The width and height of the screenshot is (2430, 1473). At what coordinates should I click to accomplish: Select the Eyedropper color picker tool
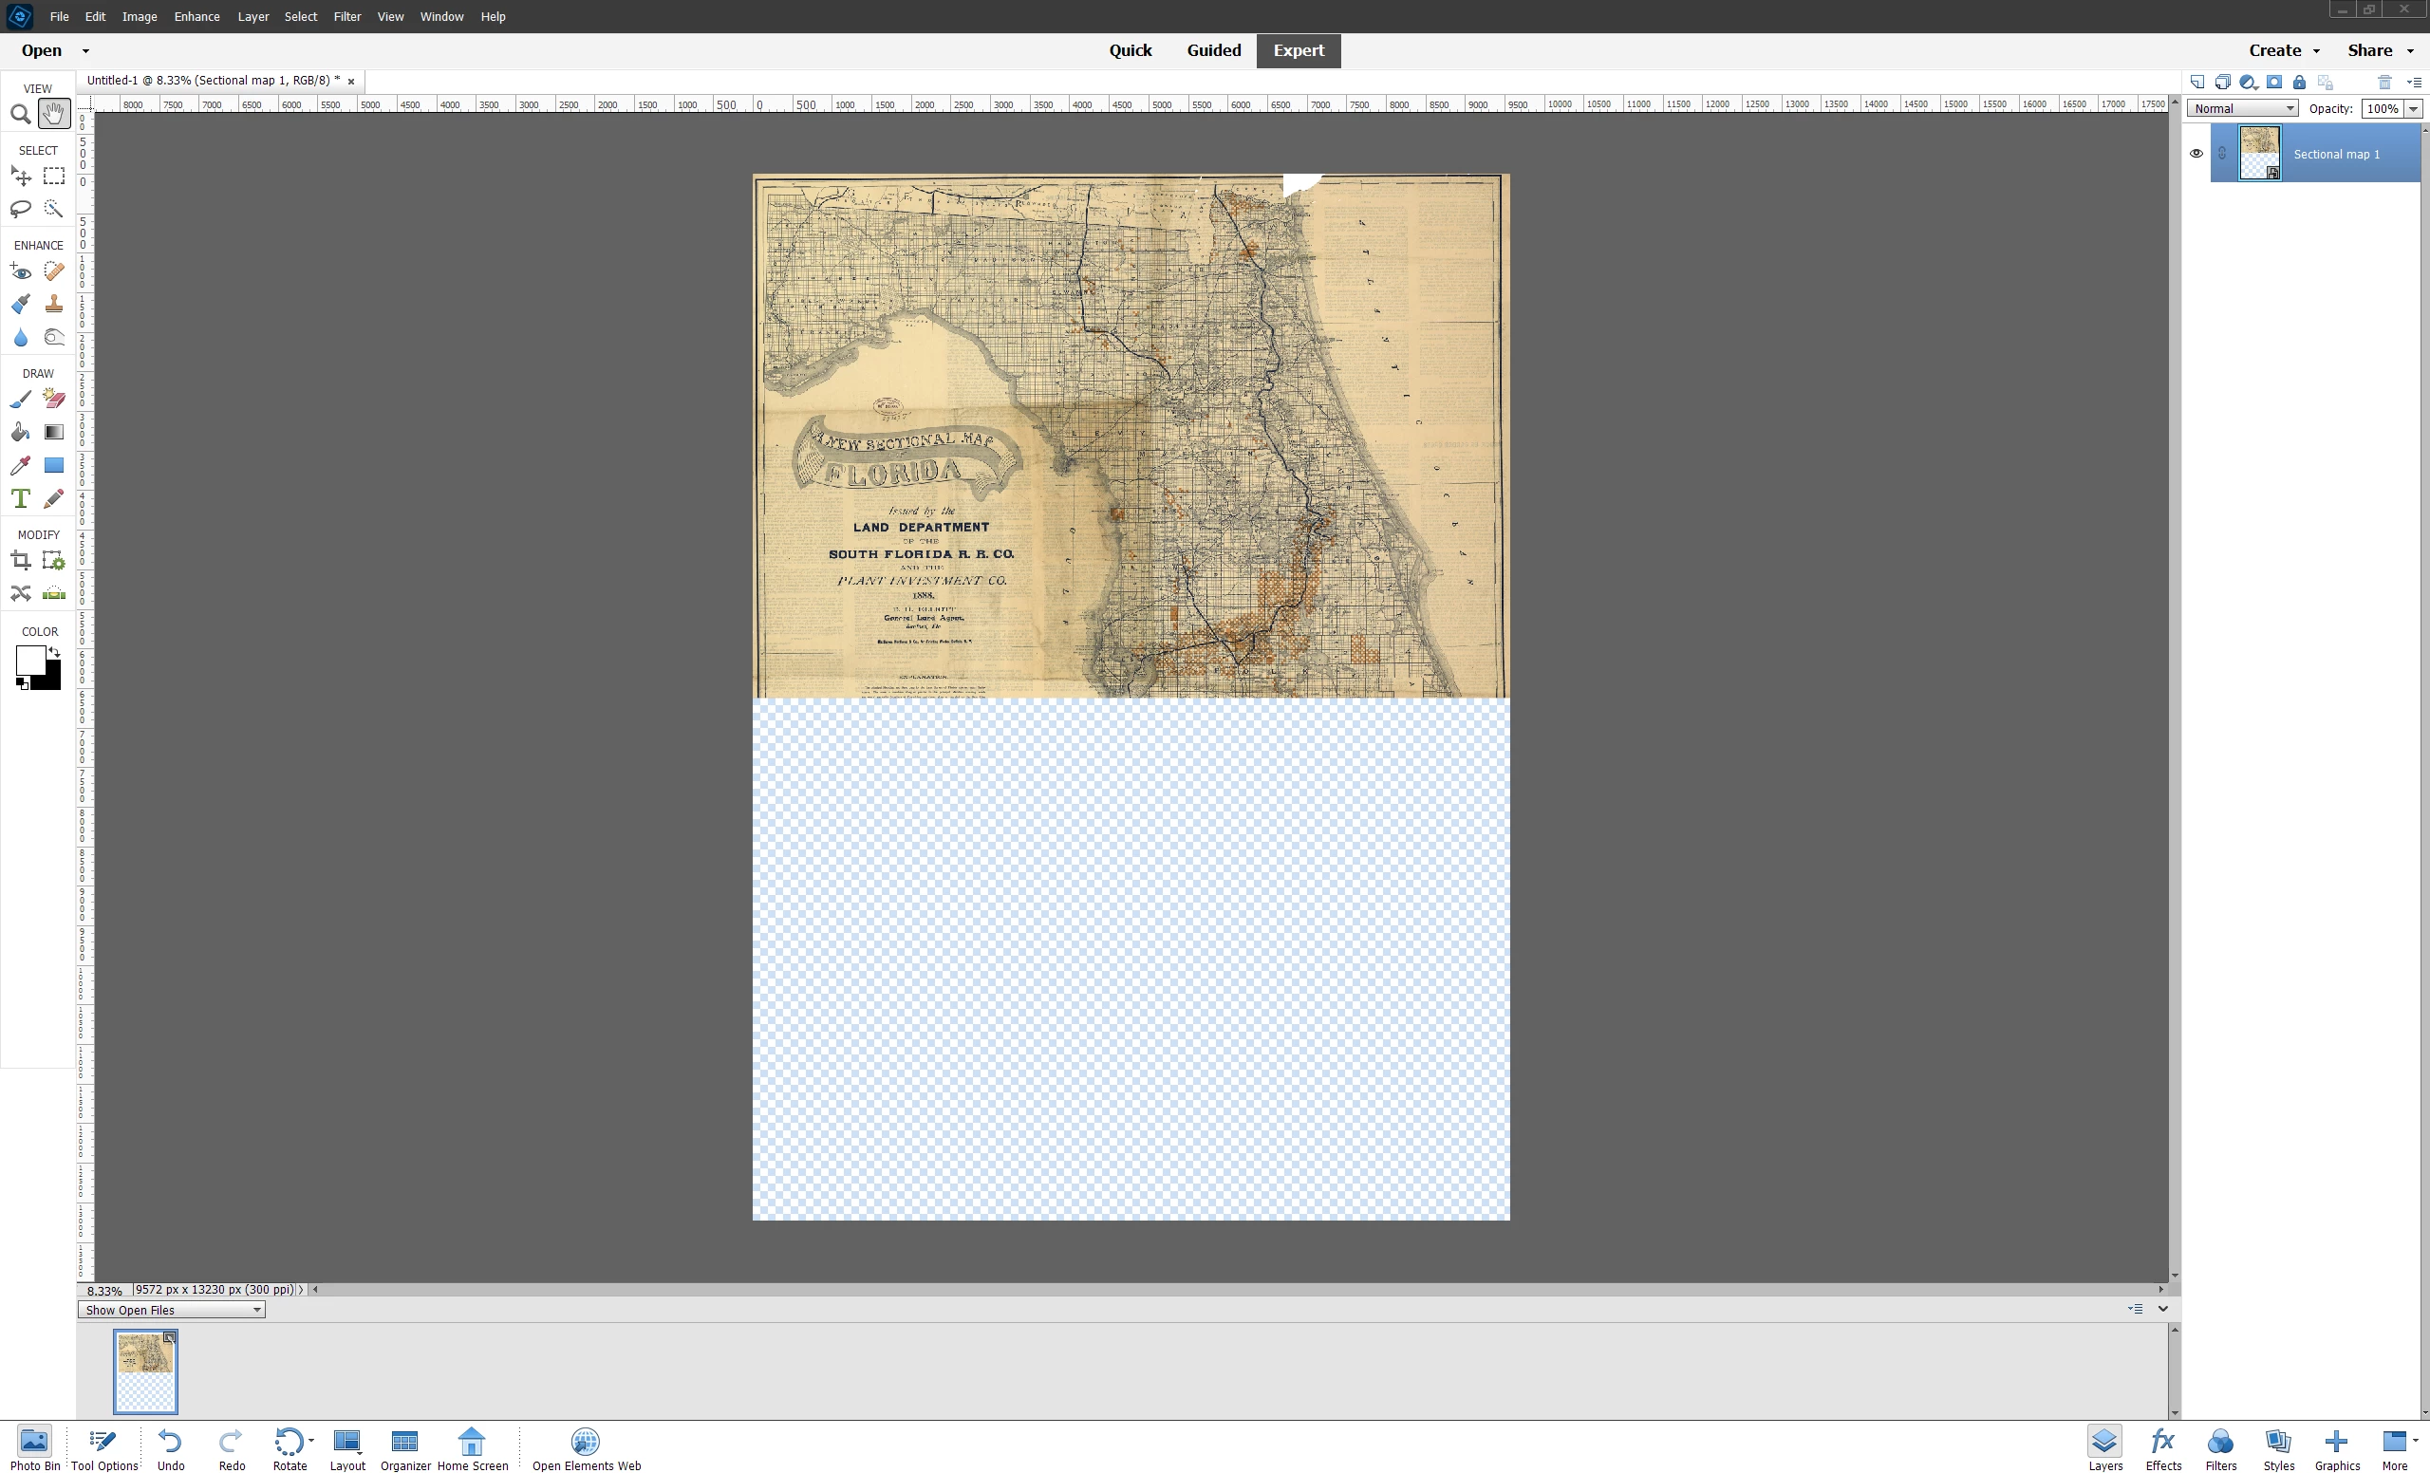point(20,465)
